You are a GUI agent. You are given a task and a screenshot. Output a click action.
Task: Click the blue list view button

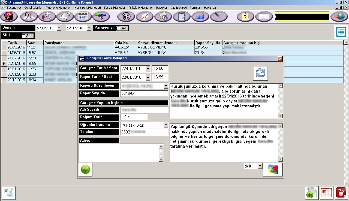[x=341, y=32]
